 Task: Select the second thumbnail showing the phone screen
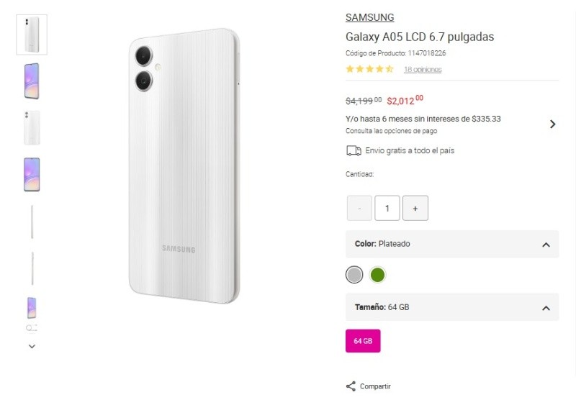(x=32, y=81)
